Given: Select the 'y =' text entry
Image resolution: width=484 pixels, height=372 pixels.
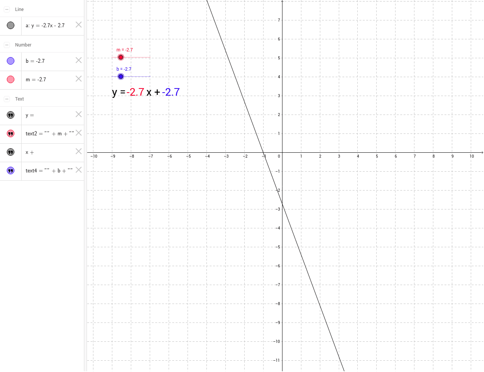Looking at the screenshot, I should pyautogui.click(x=30, y=115).
